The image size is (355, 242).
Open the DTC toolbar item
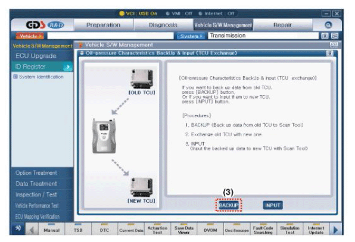pyautogui.click(x=104, y=230)
